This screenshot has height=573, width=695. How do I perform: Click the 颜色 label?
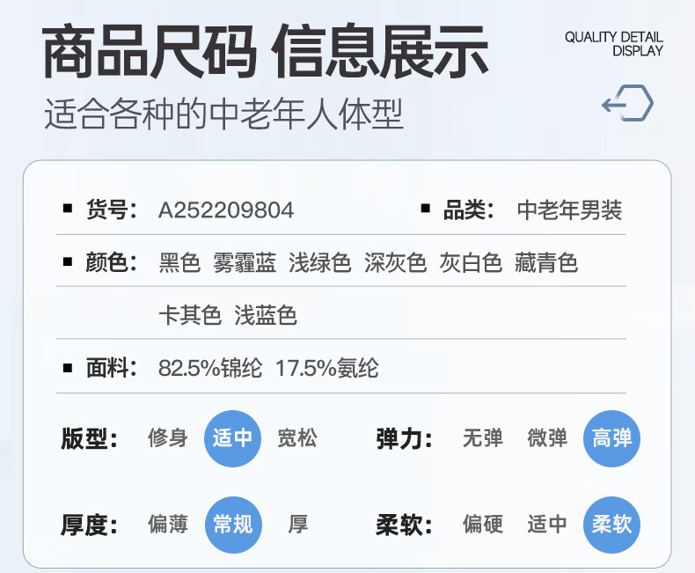click(x=111, y=262)
